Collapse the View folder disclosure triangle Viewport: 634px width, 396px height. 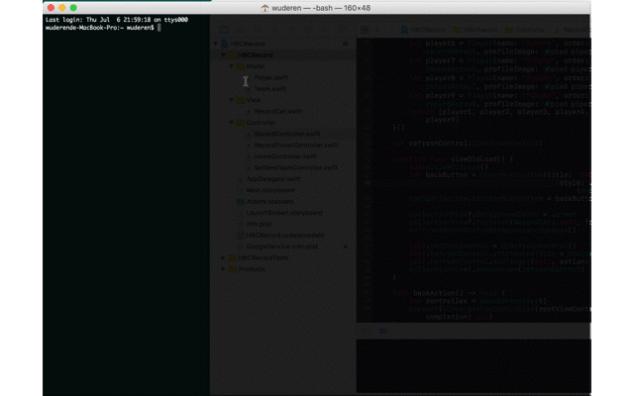[232, 100]
